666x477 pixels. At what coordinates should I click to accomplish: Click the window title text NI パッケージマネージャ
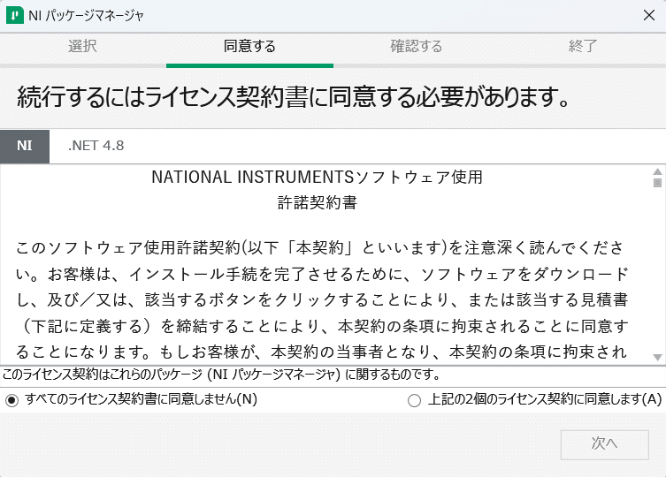86,16
